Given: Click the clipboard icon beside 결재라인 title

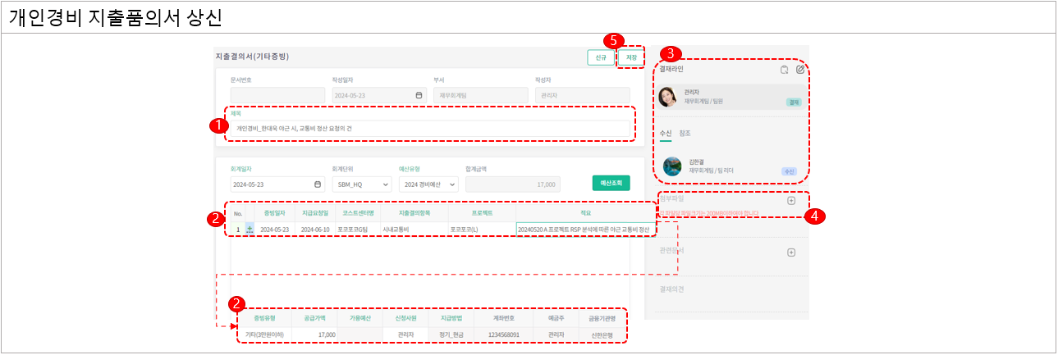Looking at the screenshot, I should tap(784, 70).
